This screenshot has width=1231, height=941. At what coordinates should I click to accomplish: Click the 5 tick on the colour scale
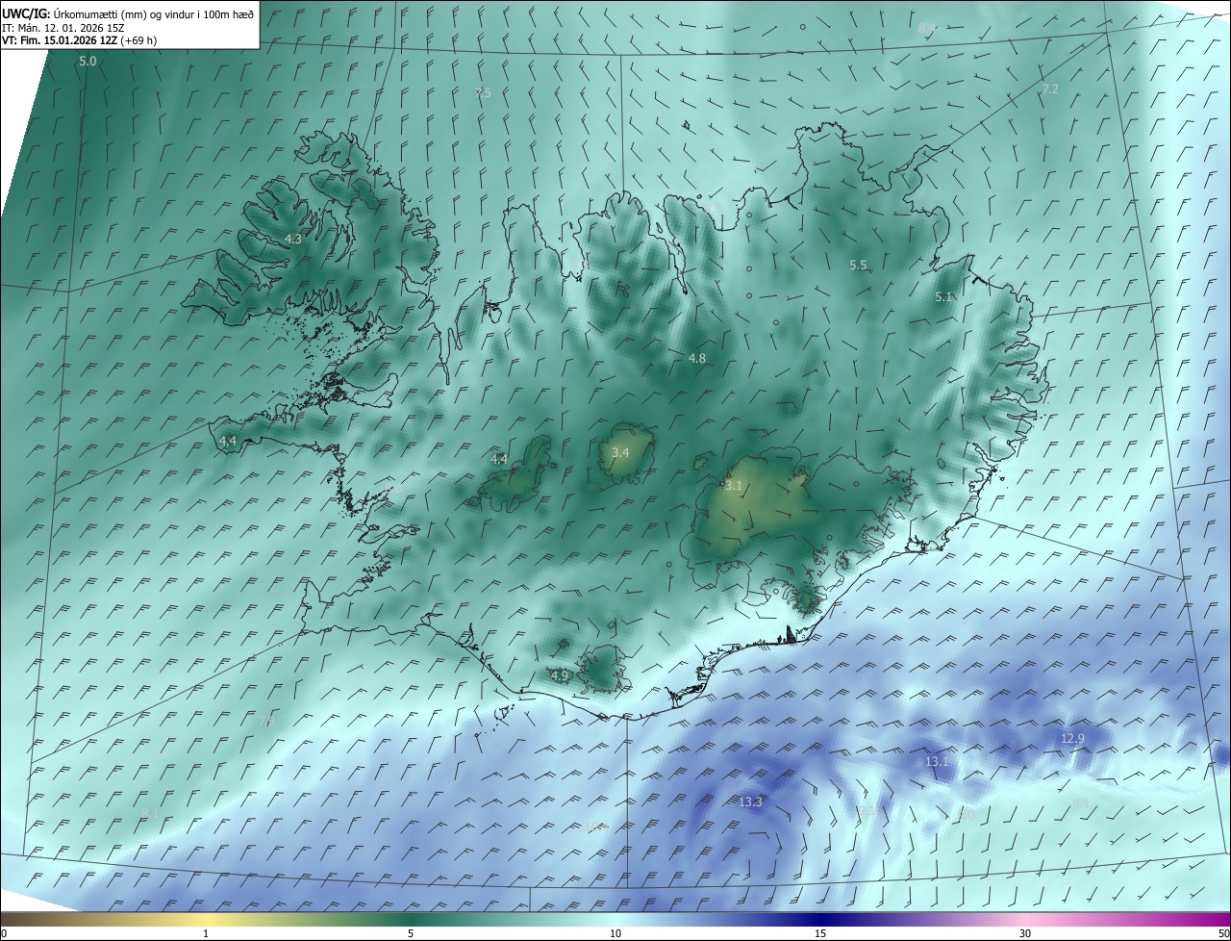tap(411, 933)
